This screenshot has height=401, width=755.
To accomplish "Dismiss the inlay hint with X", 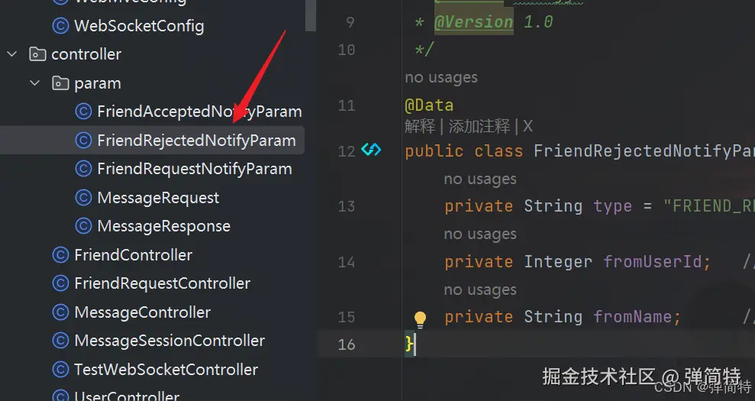I will coord(528,126).
